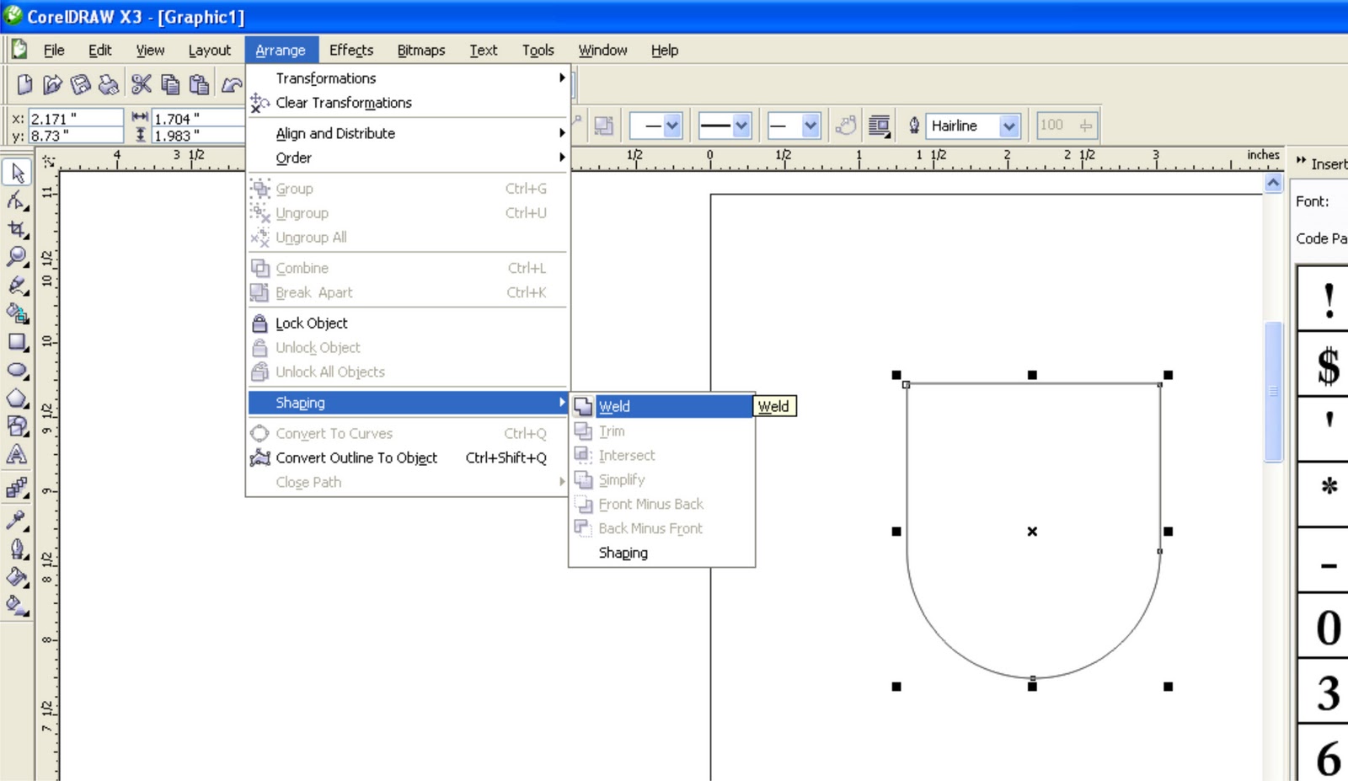Open Shaping docker from submenu bottom entry

[x=662, y=553]
